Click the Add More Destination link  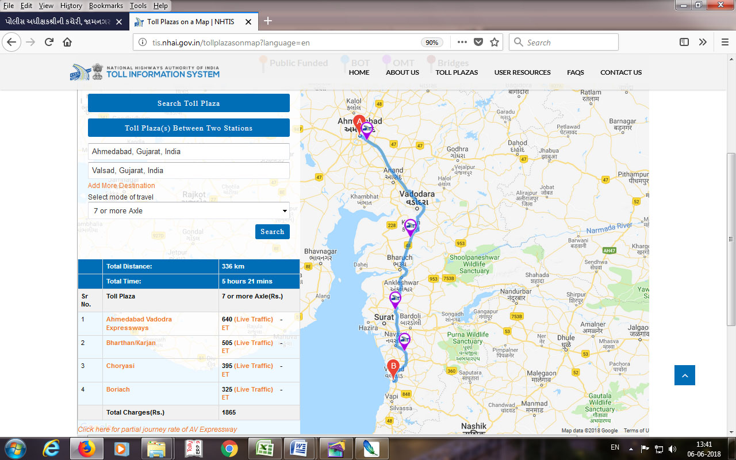point(121,186)
